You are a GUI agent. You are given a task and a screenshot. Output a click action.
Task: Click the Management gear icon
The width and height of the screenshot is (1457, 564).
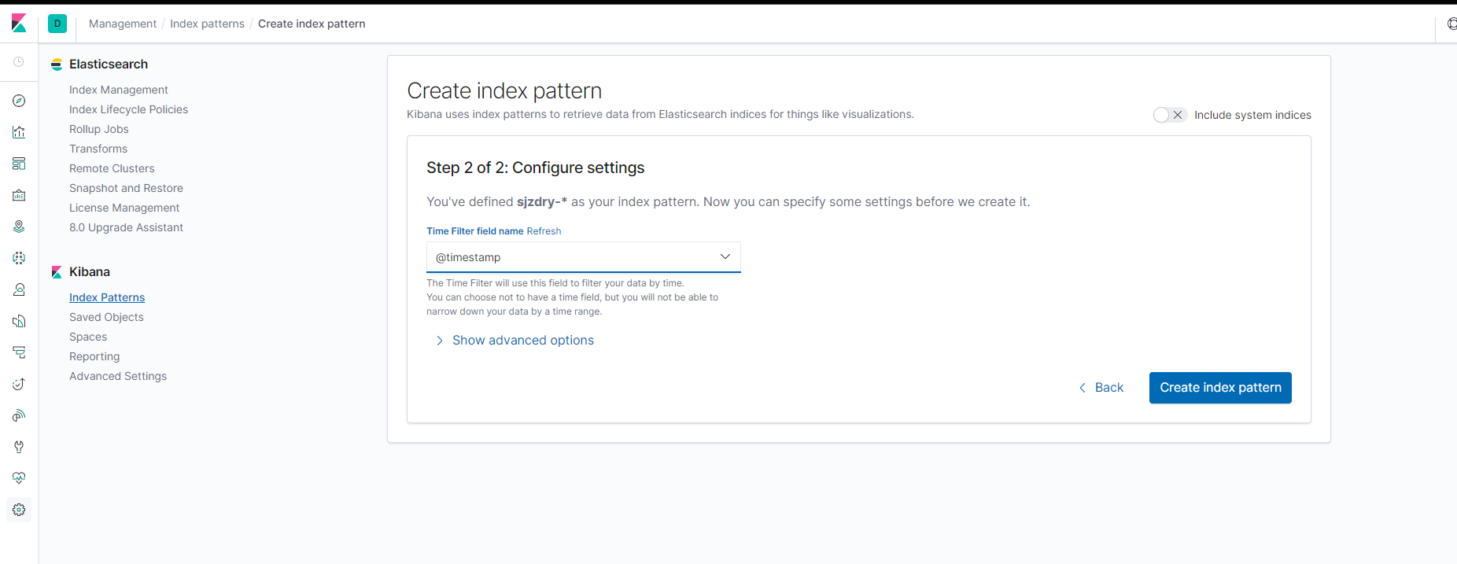(19, 510)
